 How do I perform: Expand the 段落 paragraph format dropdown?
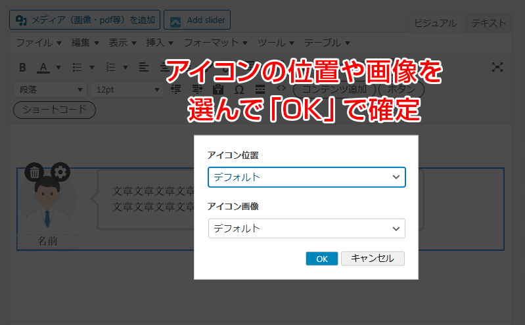tap(50, 89)
